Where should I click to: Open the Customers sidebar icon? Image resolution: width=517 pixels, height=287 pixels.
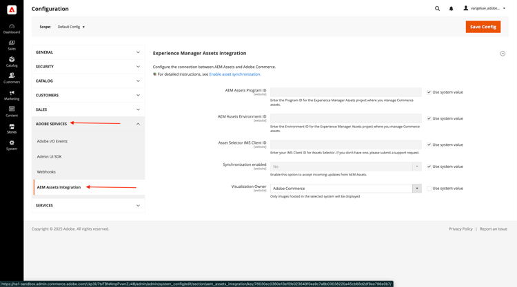click(12, 78)
